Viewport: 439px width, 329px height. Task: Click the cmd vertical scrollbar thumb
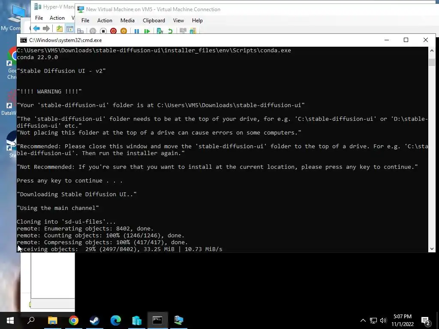point(432,62)
